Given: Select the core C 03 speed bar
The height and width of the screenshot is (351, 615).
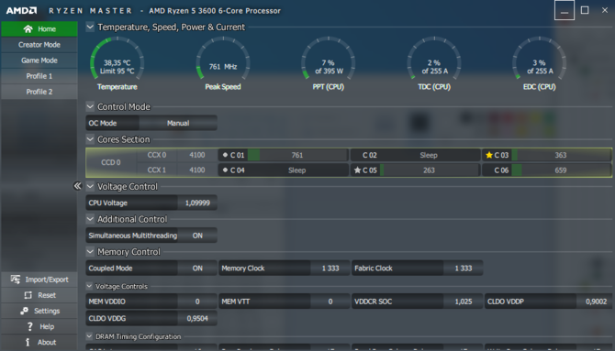Looking at the screenshot, I should (561, 155).
